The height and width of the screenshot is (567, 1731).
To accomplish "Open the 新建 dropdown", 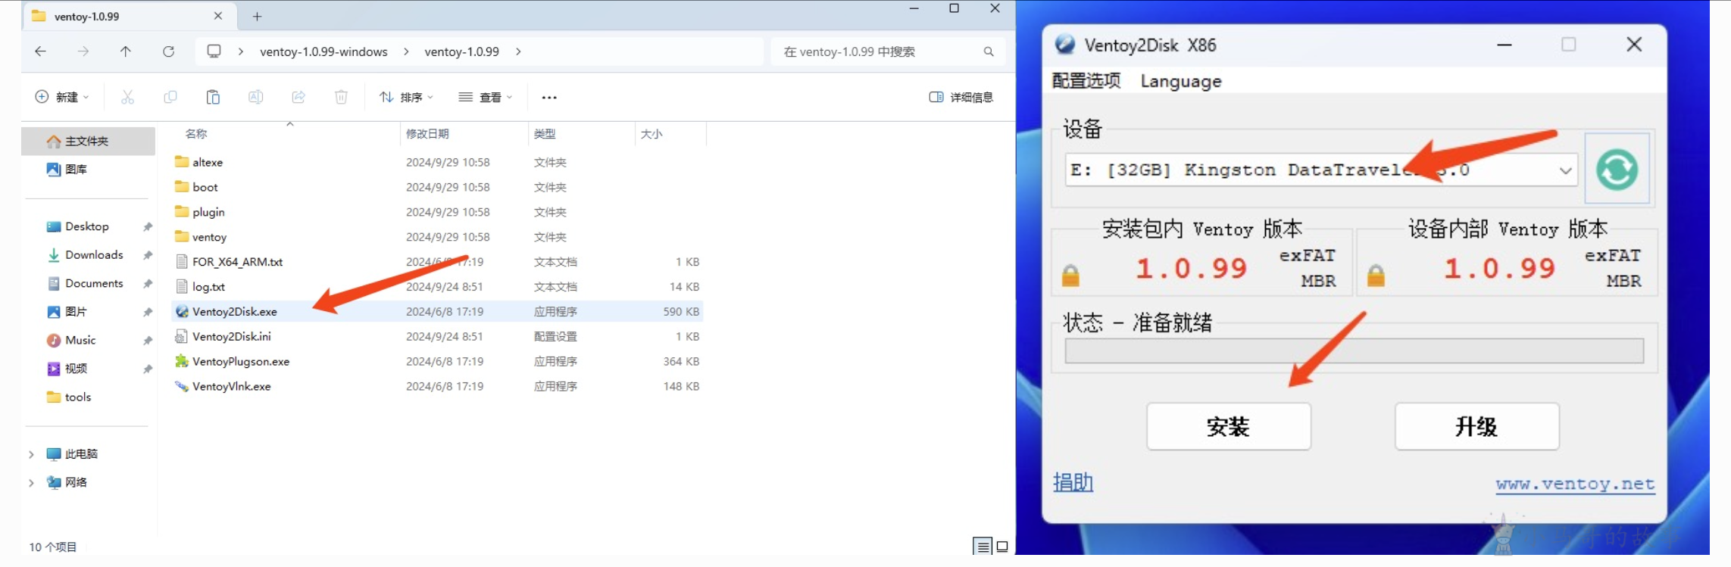I will (x=63, y=97).
